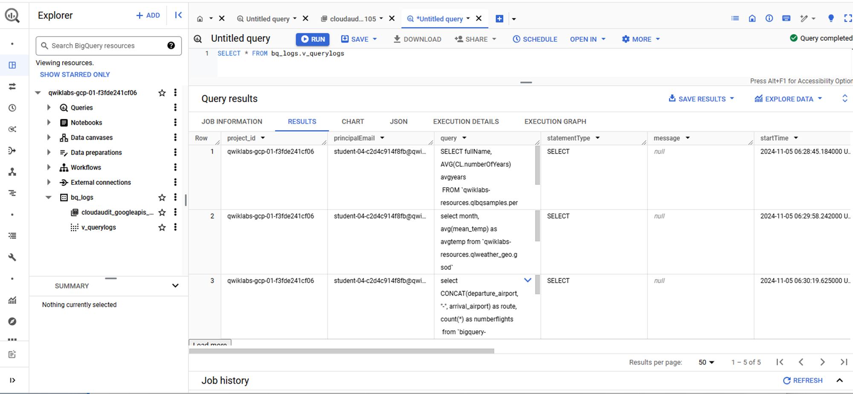
Task: Go to next results page
Action: point(822,362)
